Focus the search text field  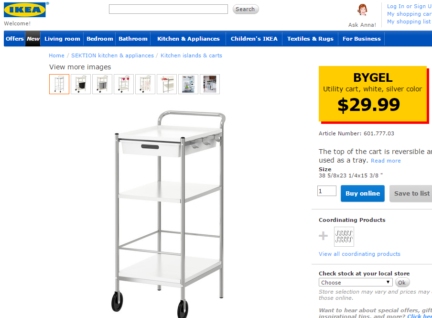[x=168, y=9]
